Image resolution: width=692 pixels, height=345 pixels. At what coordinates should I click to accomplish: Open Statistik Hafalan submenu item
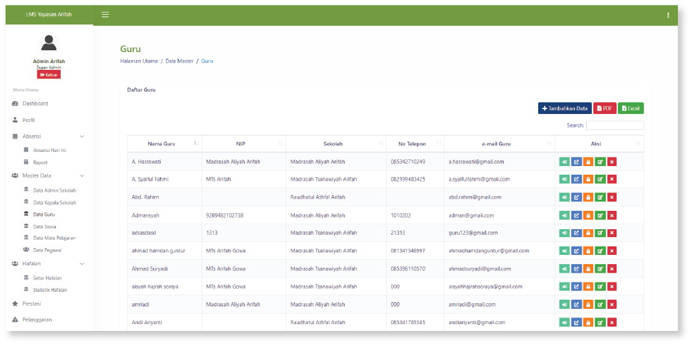[x=50, y=290]
